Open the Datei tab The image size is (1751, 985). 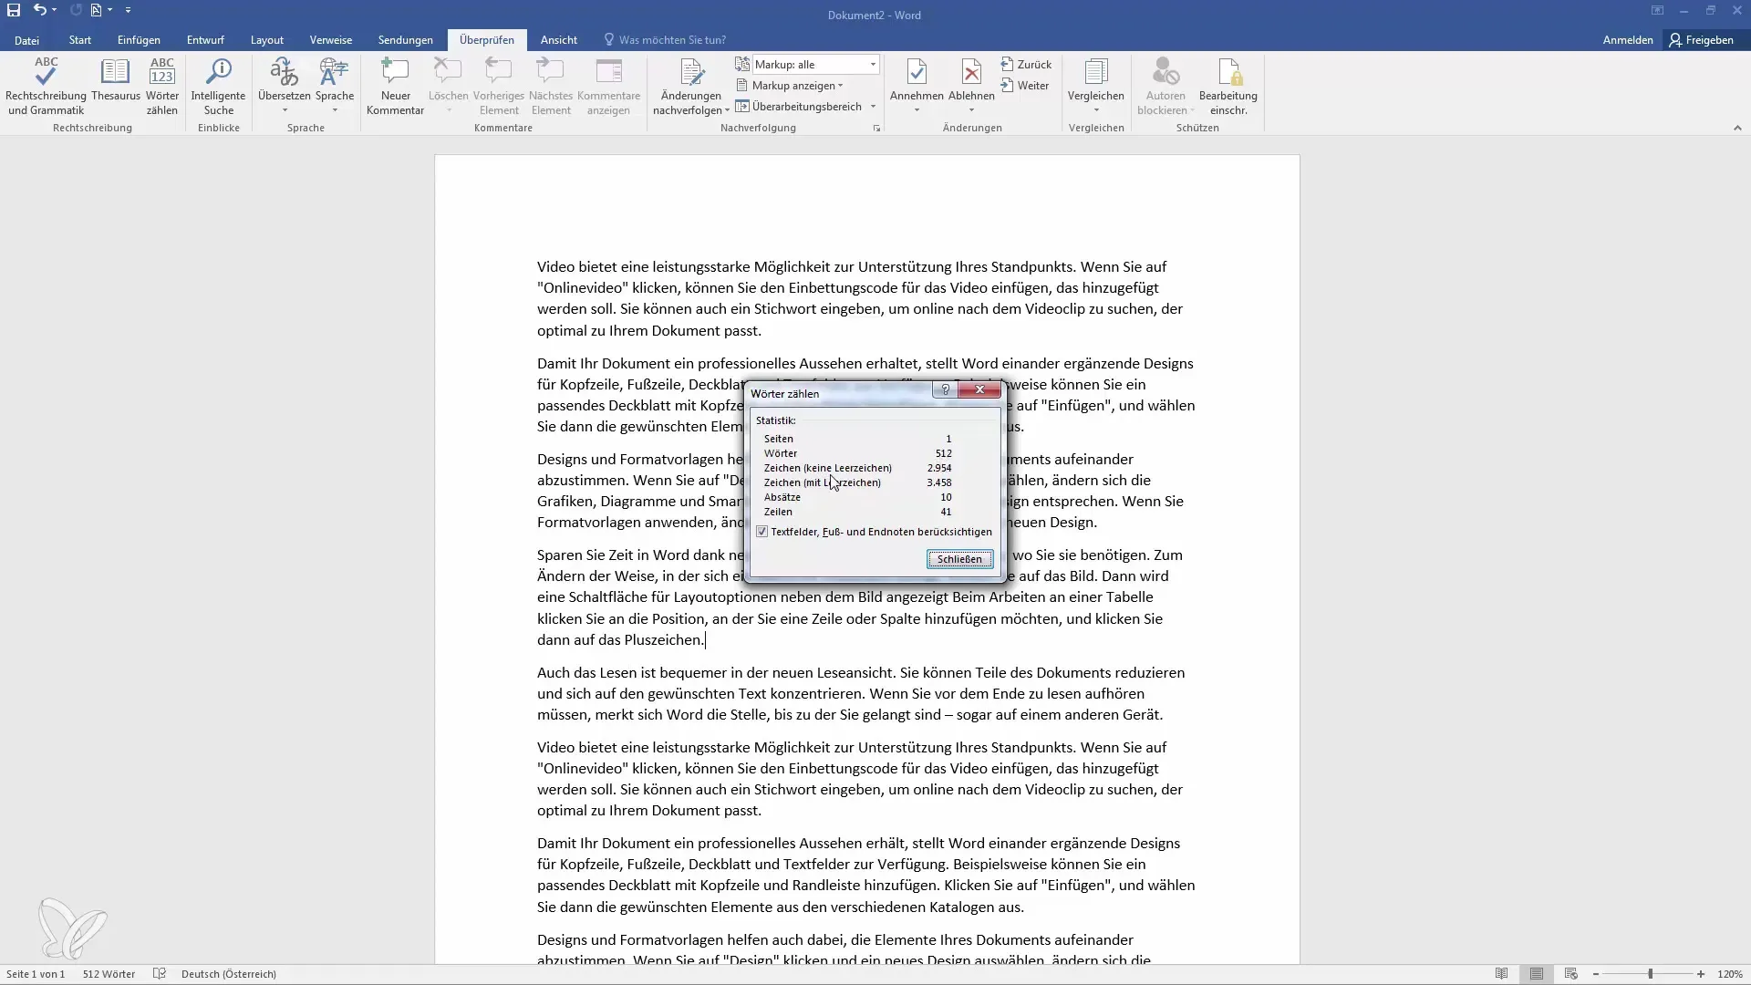26,40
